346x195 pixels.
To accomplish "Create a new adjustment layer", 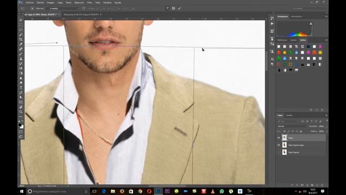I will (x=307, y=185).
